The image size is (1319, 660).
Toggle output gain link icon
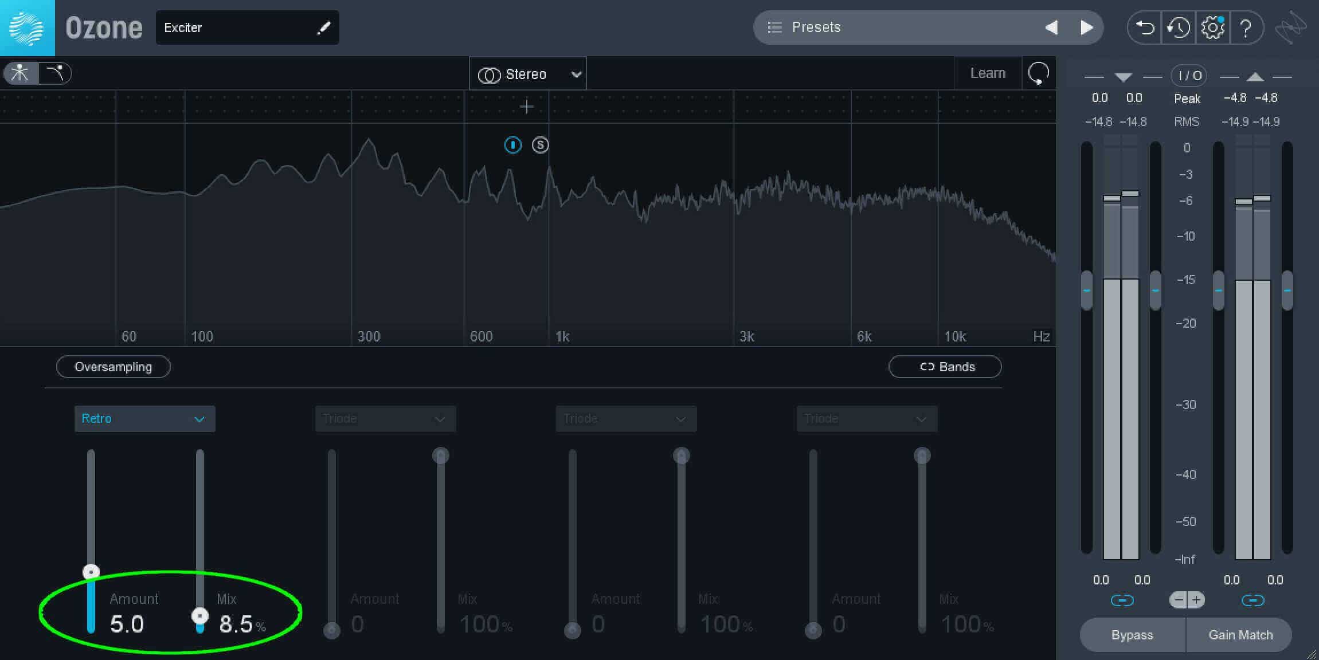pyautogui.click(x=1253, y=600)
